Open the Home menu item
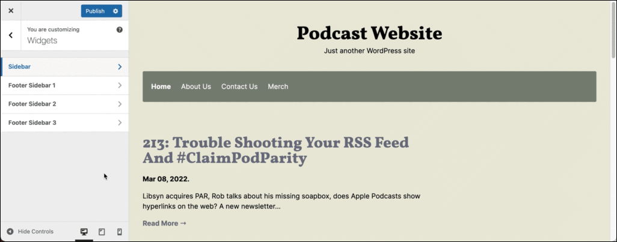 161,86
